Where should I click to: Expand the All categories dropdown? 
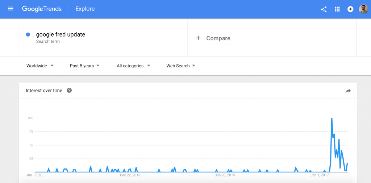[133, 66]
